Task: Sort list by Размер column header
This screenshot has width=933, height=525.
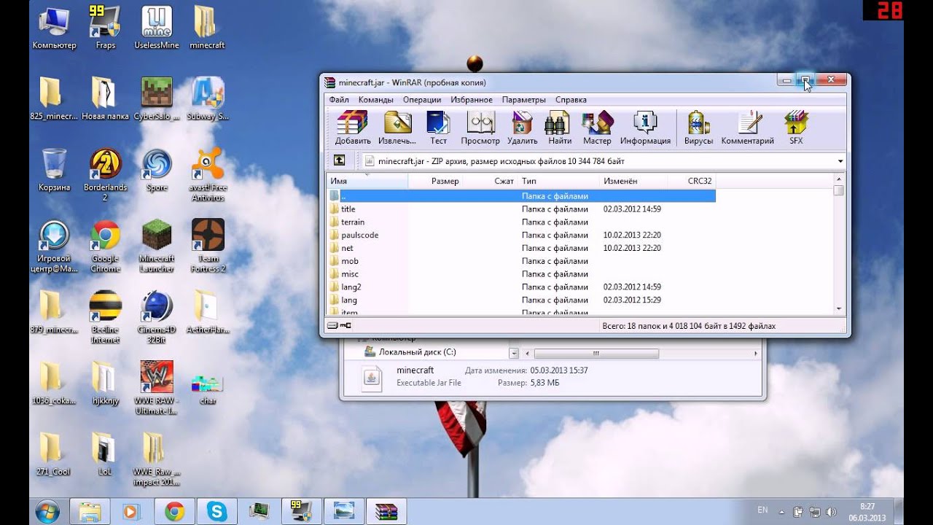Action: coord(435,181)
